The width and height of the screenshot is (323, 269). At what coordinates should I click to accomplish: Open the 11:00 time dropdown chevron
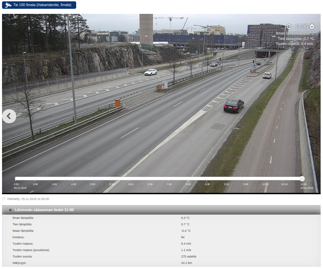point(312,26)
